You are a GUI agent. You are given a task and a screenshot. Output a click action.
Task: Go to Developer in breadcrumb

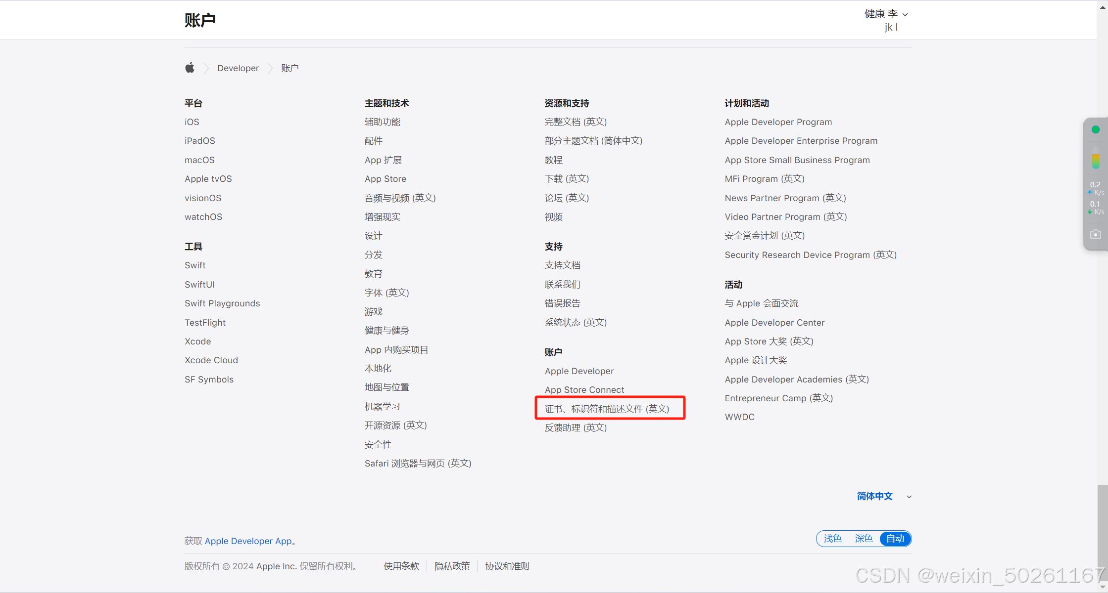tap(238, 68)
